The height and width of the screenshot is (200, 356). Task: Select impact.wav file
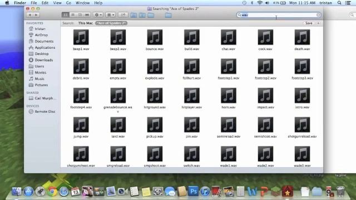click(x=265, y=96)
